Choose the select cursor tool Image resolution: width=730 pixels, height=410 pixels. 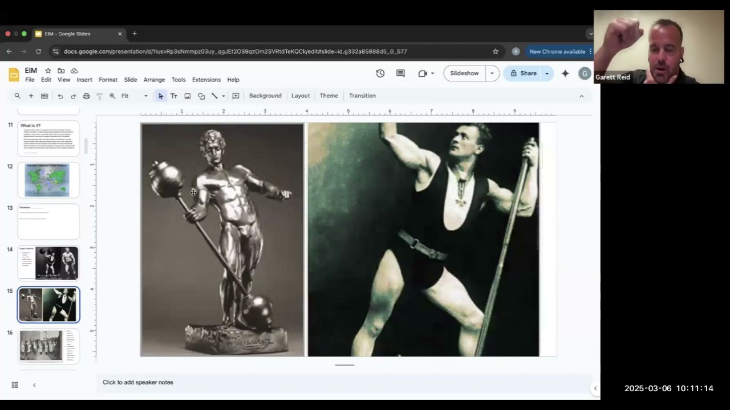tap(161, 96)
